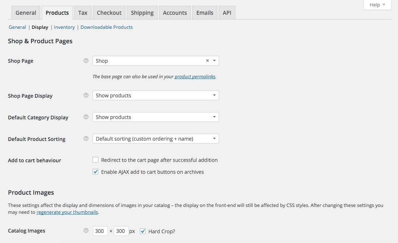Expand Default Category Display dropdown
The height and width of the screenshot is (243, 398).
point(155,117)
